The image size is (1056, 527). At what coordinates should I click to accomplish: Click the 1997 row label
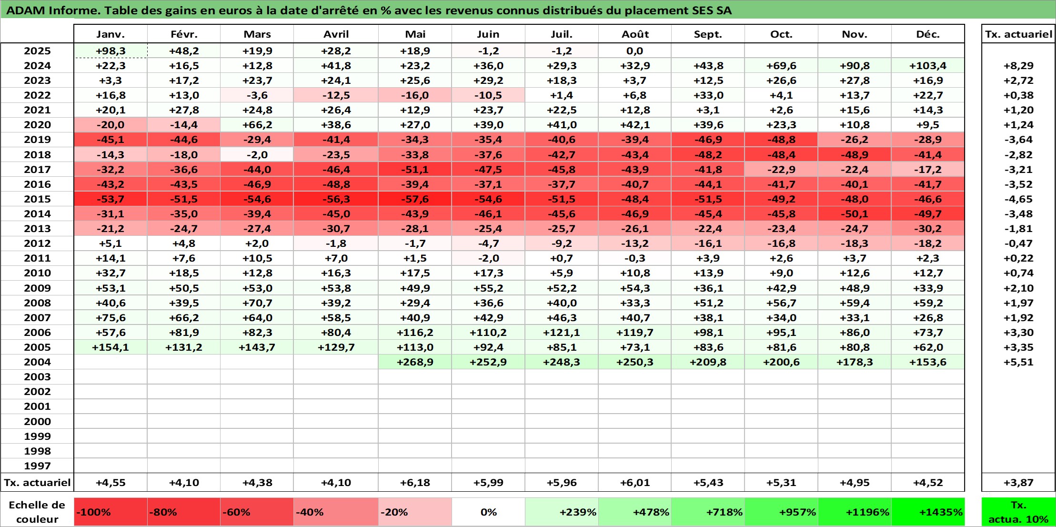pyautogui.click(x=37, y=466)
